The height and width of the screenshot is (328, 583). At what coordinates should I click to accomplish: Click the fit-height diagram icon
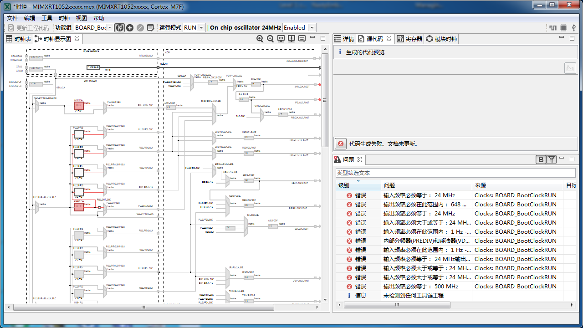click(291, 39)
